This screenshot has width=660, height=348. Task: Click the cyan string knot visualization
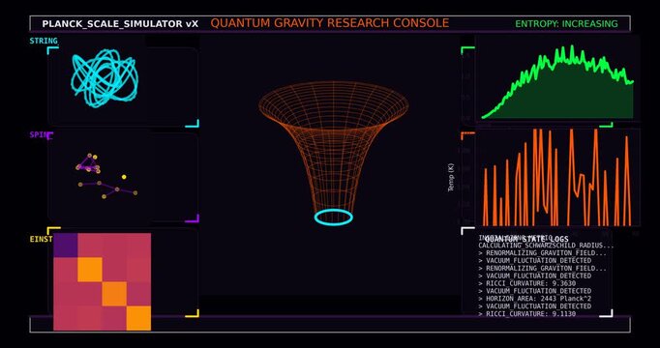pos(105,78)
